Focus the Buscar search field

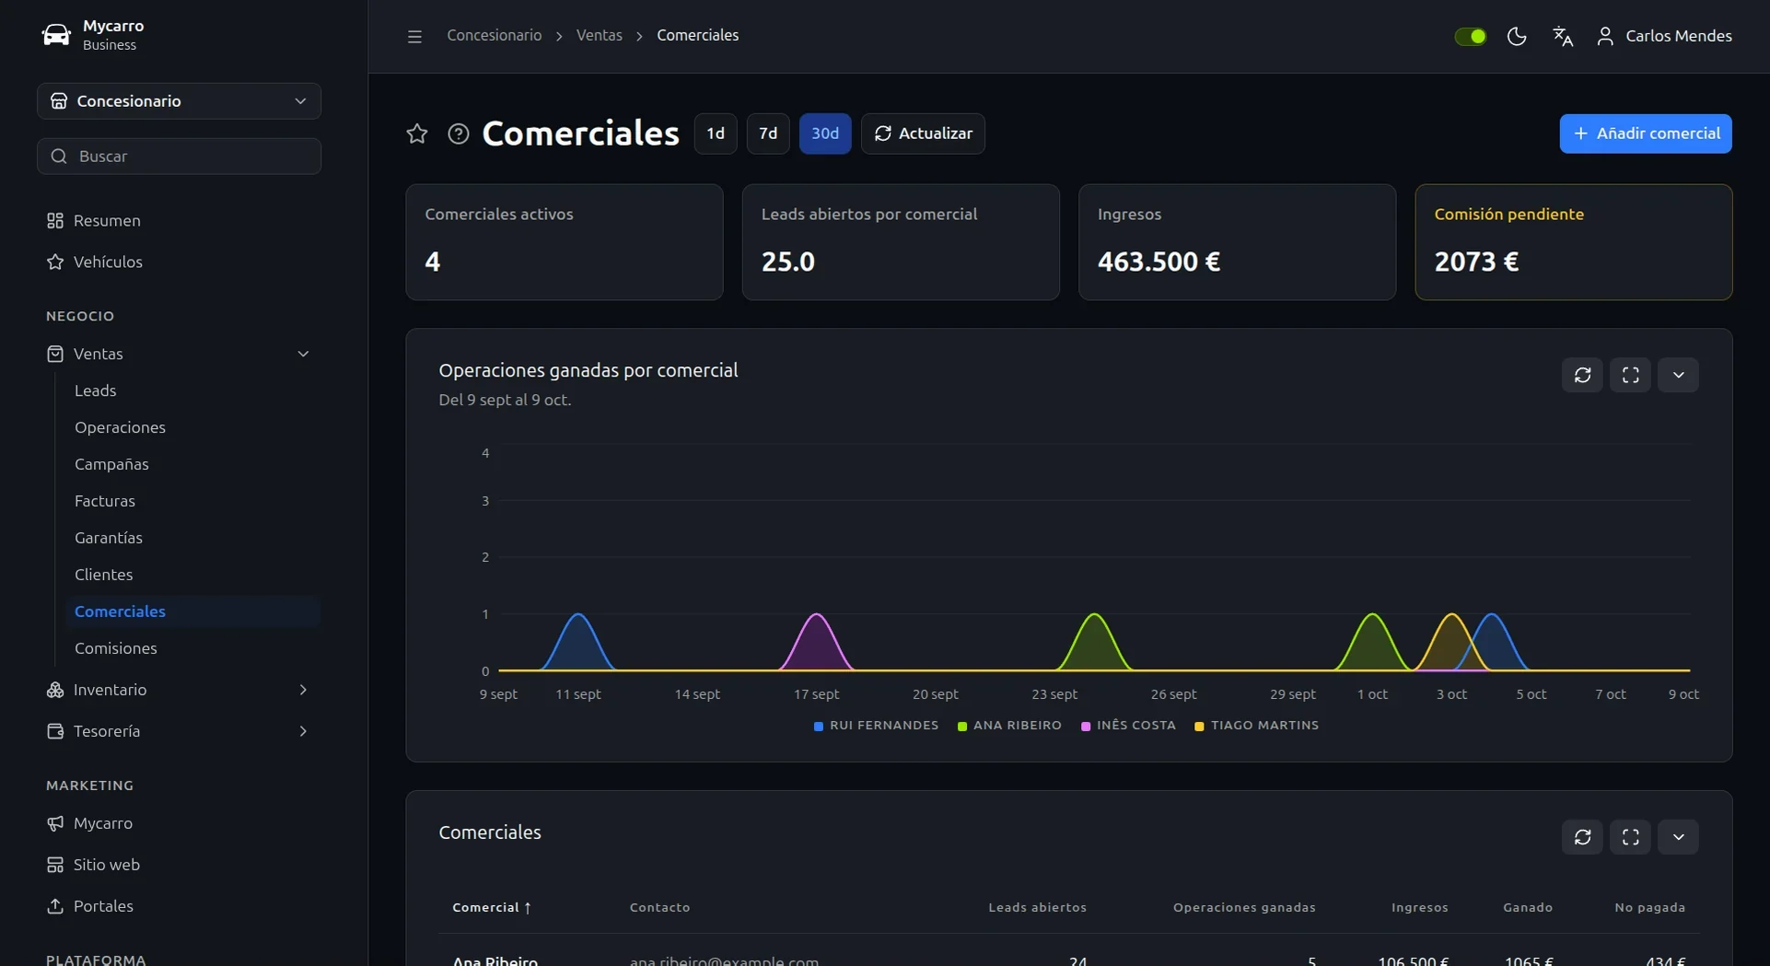pyautogui.click(x=179, y=157)
